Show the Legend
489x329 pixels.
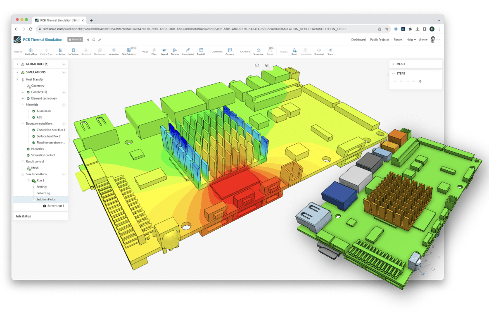(164, 52)
